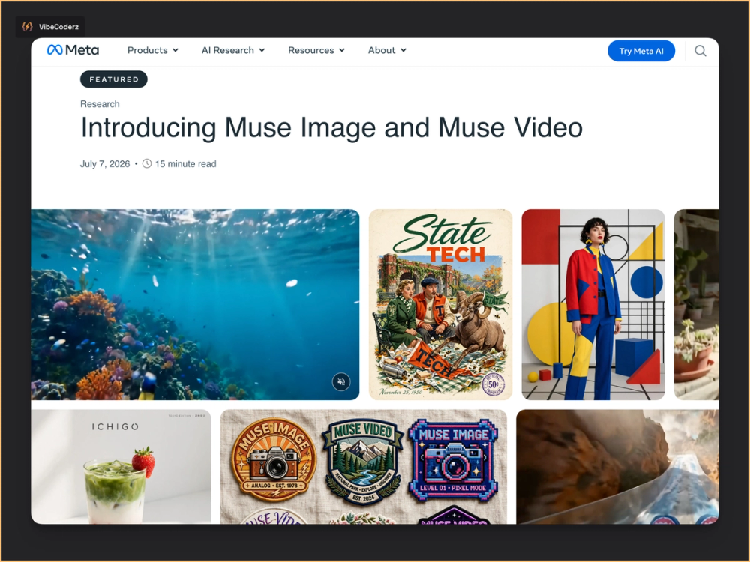Click the Meta logo
This screenshot has width=750, height=562.
click(73, 50)
